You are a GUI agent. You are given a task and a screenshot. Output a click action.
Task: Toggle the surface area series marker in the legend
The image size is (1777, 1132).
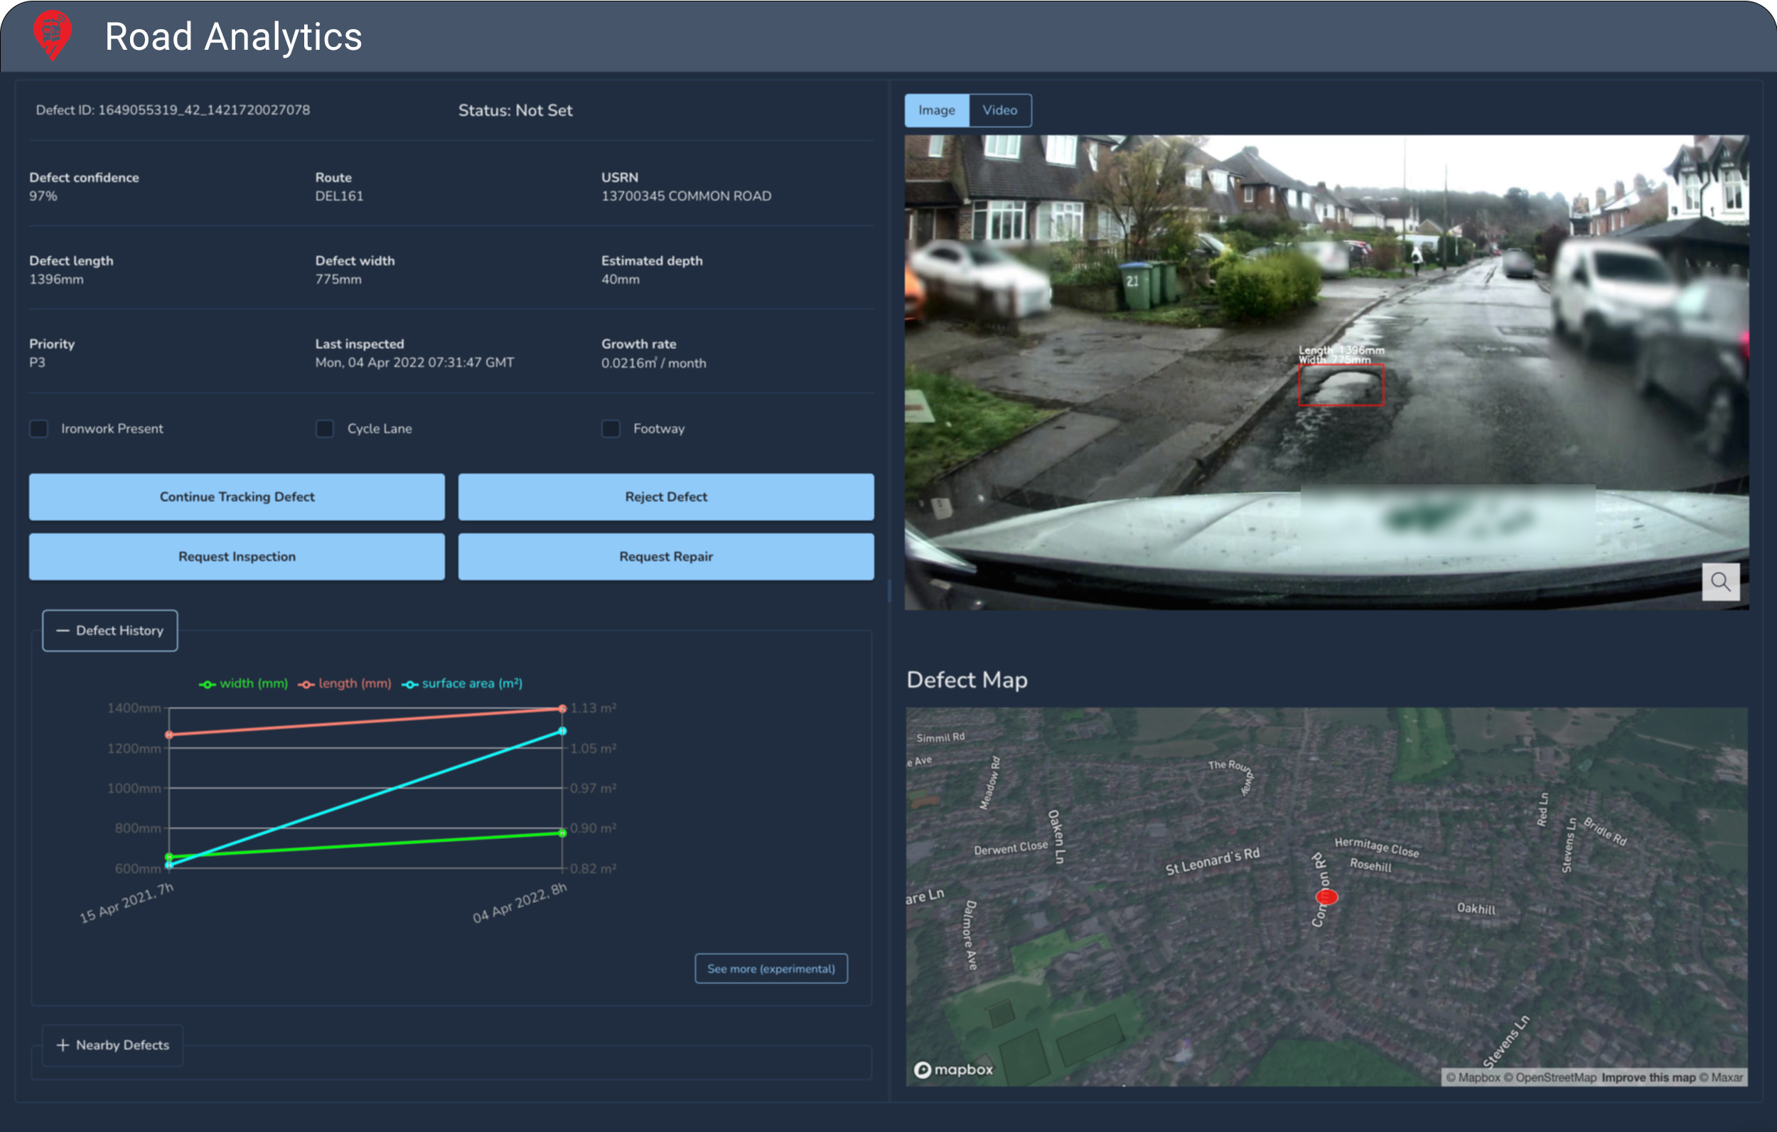click(410, 683)
